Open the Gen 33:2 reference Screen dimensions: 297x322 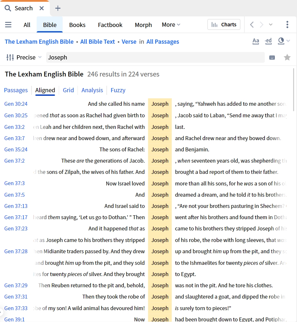(x=14, y=127)
